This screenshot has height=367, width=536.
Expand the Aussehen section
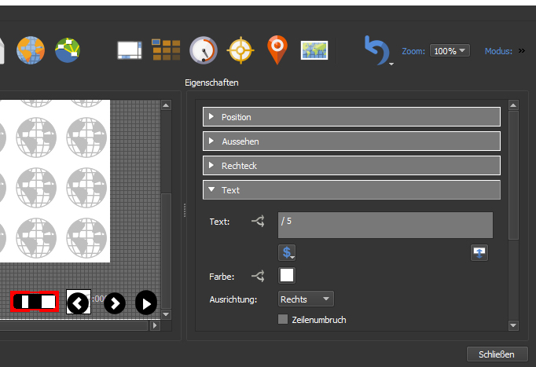pos(351,141)
